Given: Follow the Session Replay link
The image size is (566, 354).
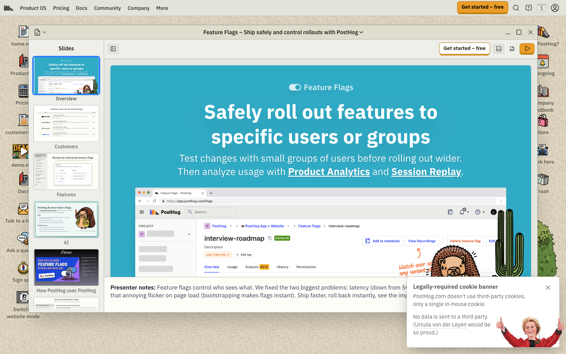Looking at the screenshot, I should point(426,172).
